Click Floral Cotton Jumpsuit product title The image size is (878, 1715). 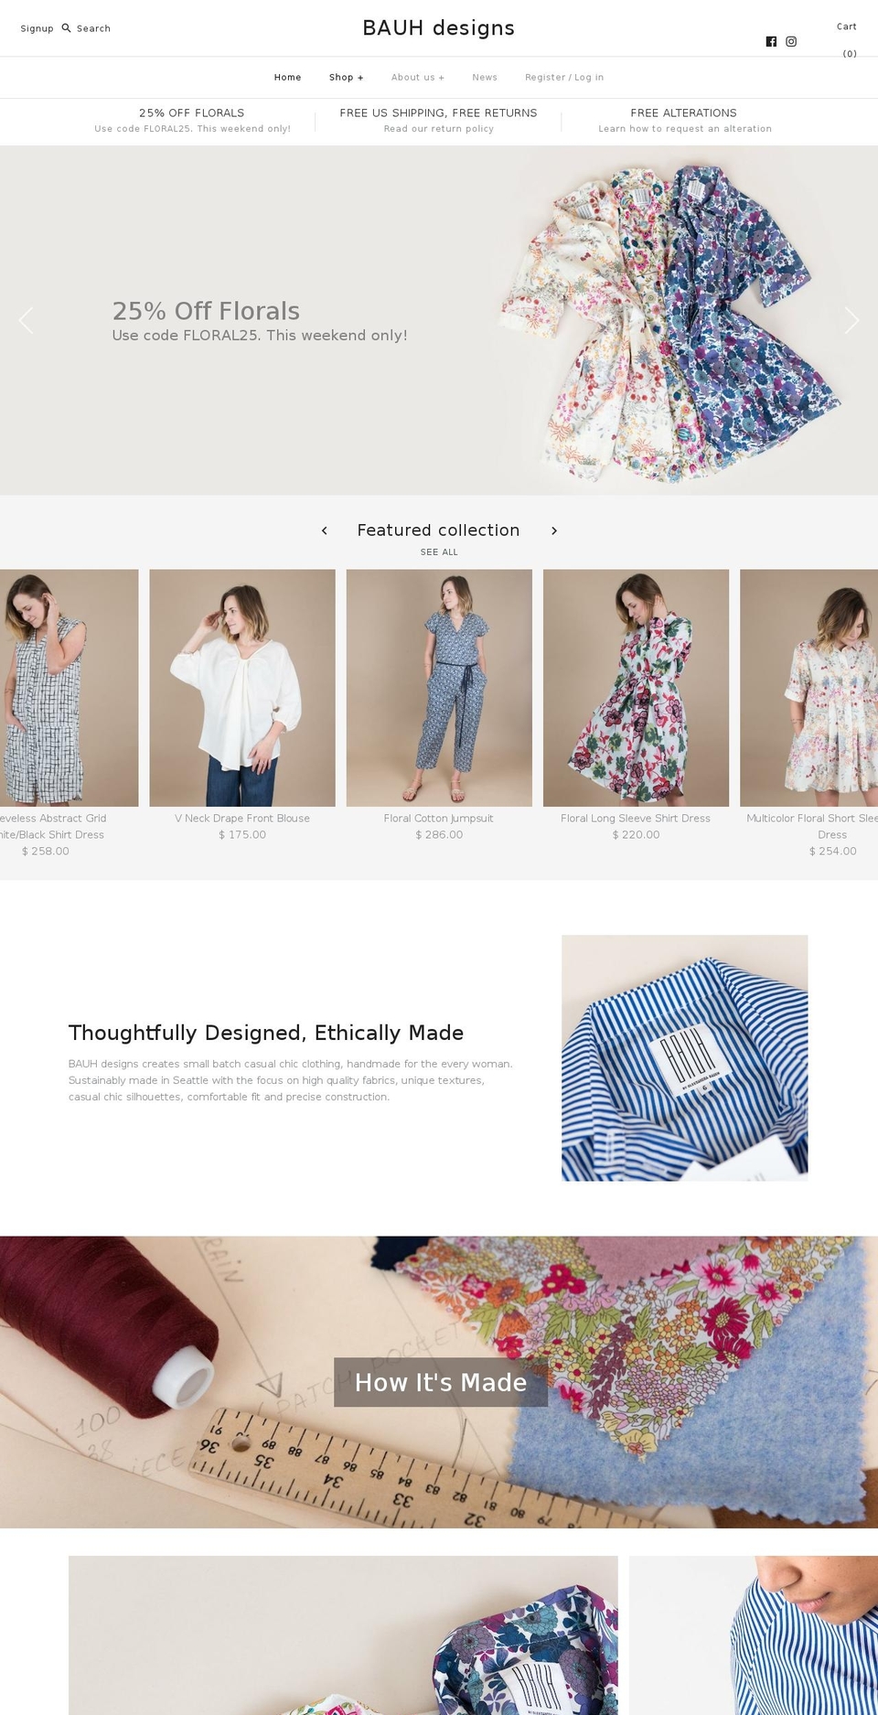tap(439, 819)
